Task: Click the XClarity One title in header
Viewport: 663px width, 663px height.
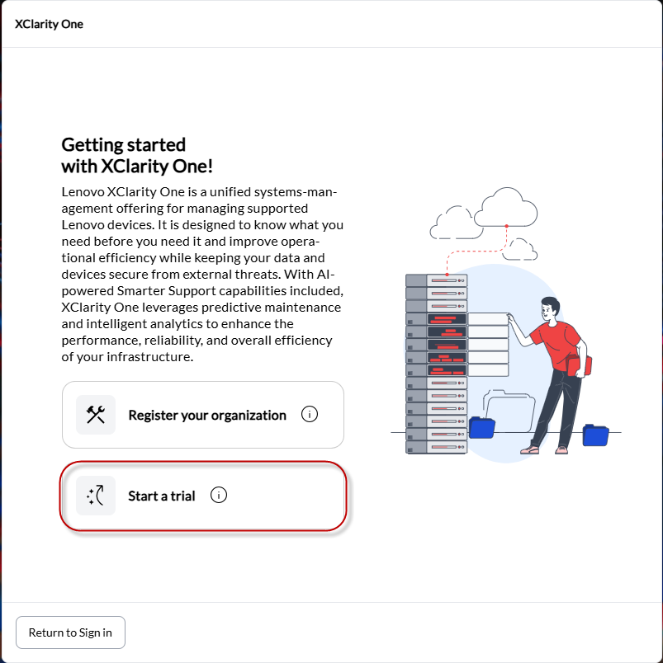Action: tap(50, 24)
